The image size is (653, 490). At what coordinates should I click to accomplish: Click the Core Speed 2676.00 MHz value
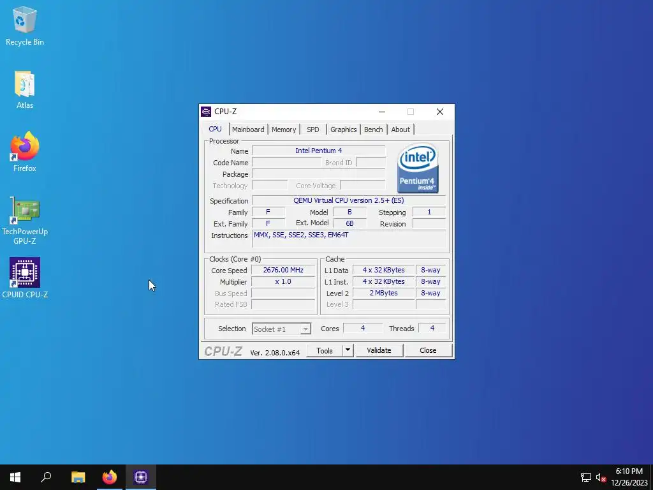point(283,270)
